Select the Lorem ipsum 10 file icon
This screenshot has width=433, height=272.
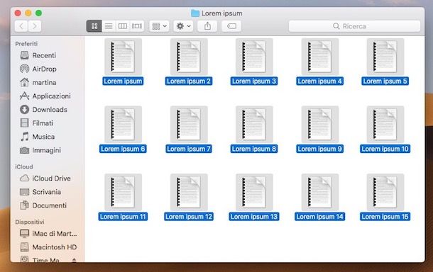click(x=385, y=124)
